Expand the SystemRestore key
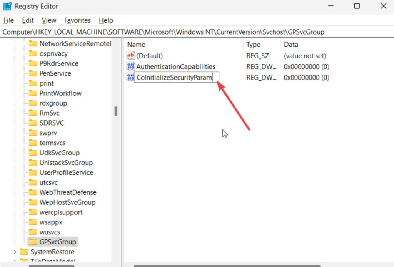The width and height of the screenshot is (394, 267). [15, 252]
